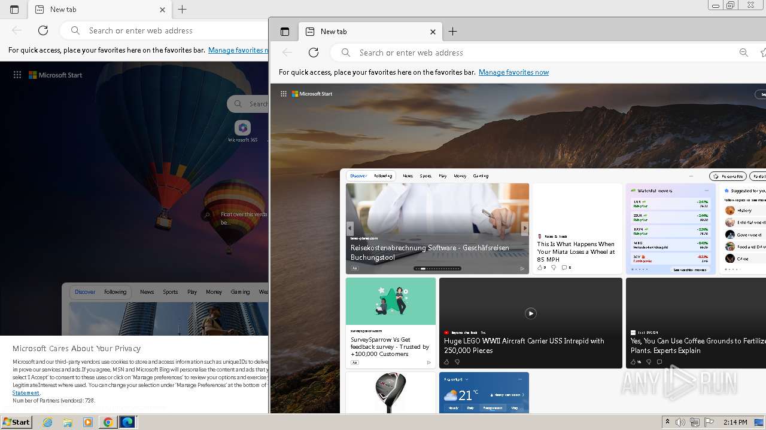This screenshot has height=430, width=766.
Task: Select Following tab in front window feed
Action: pyautogui.click(x=383, y=176)
